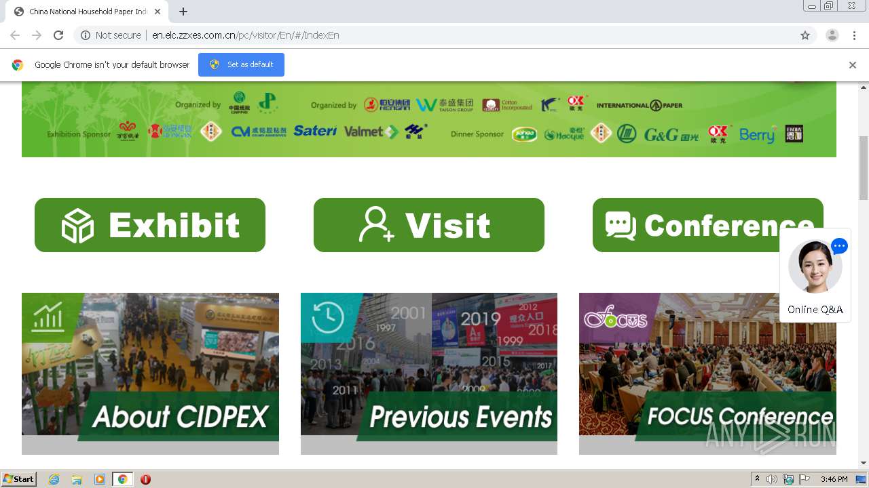Launch Internet Explorer from taskbar
The image size is (869, 488).
click(54, 479)
